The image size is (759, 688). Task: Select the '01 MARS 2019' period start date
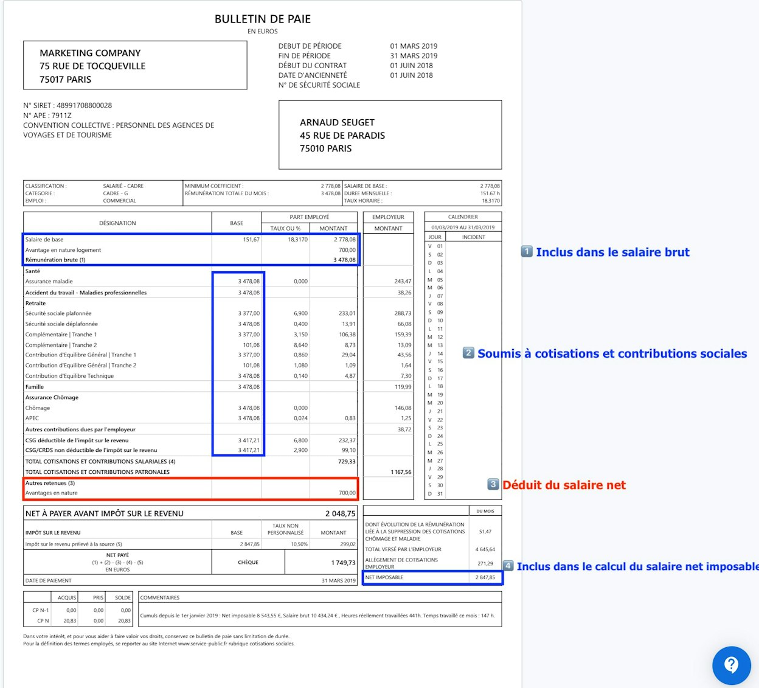414,46
